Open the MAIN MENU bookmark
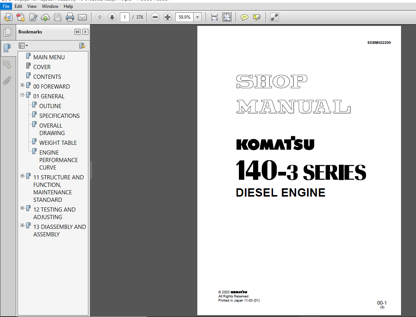The height and width of the screenshot is (317, 416). 49,57
